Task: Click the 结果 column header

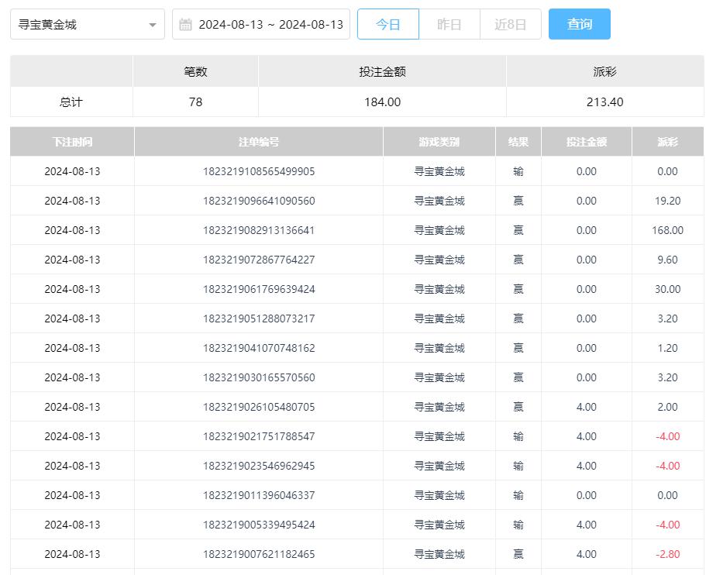Action: coord(518,142)
